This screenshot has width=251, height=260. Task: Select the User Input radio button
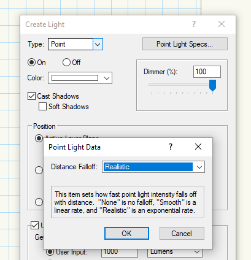point(50,252)
